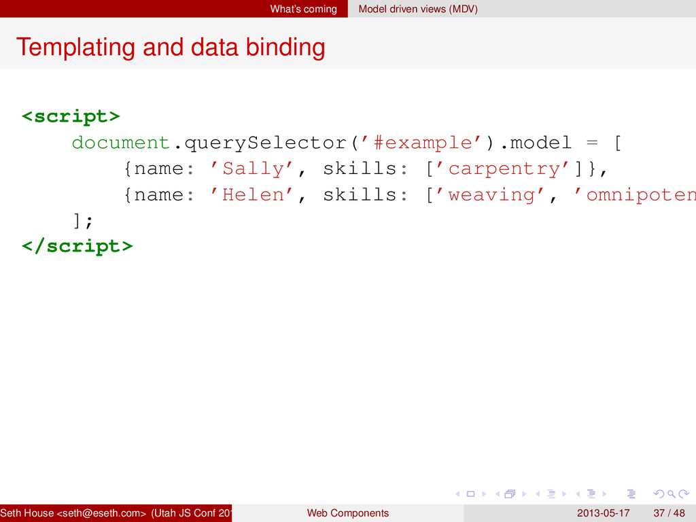Click the opening <script> tag
The height and width of the screenshot is (522, 696).
point(71,116)
